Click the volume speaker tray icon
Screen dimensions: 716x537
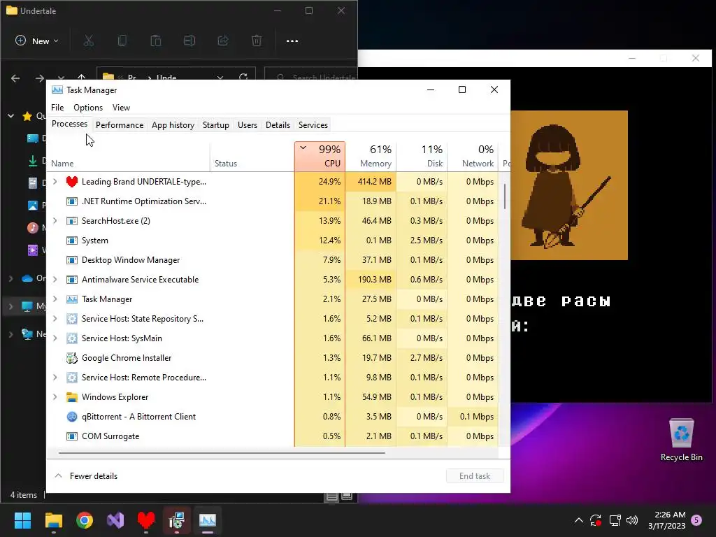pos(632,520)
